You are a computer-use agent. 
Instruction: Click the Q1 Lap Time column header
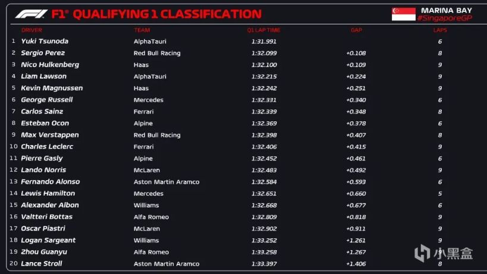coord(263,30)
